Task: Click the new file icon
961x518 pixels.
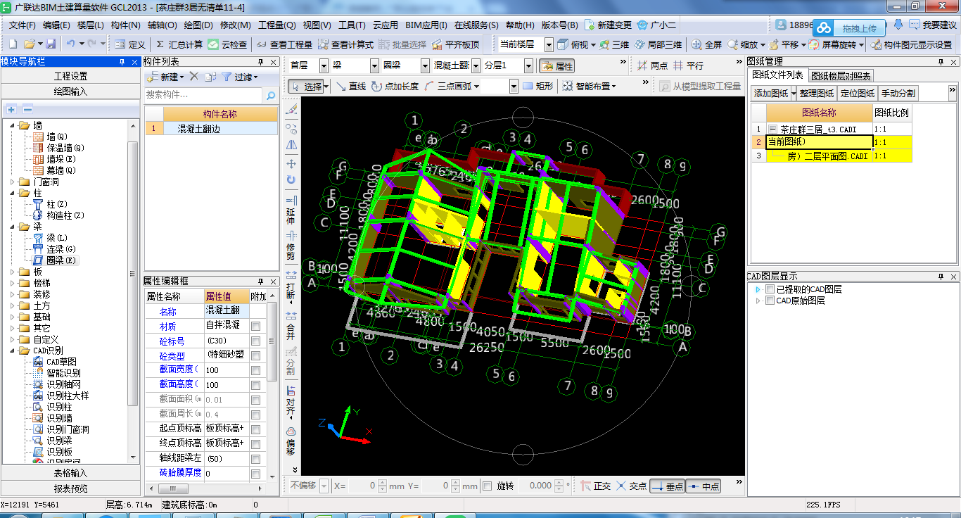Action: (13, 44)
